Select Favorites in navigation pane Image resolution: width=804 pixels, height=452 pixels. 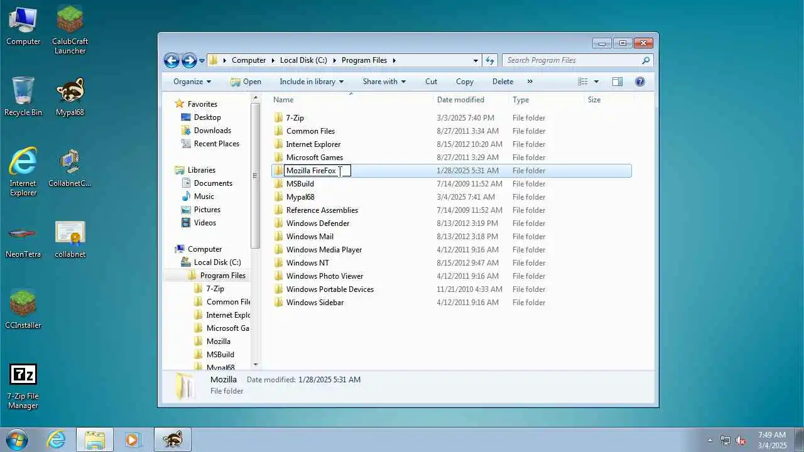coord(202,104)
